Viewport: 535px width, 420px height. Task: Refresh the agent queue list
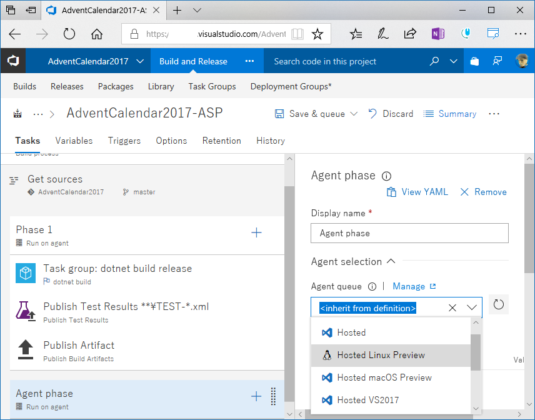click(499, 304)
